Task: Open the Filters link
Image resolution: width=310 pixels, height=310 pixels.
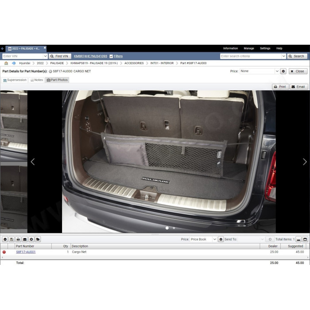Action: coord(118,56)
